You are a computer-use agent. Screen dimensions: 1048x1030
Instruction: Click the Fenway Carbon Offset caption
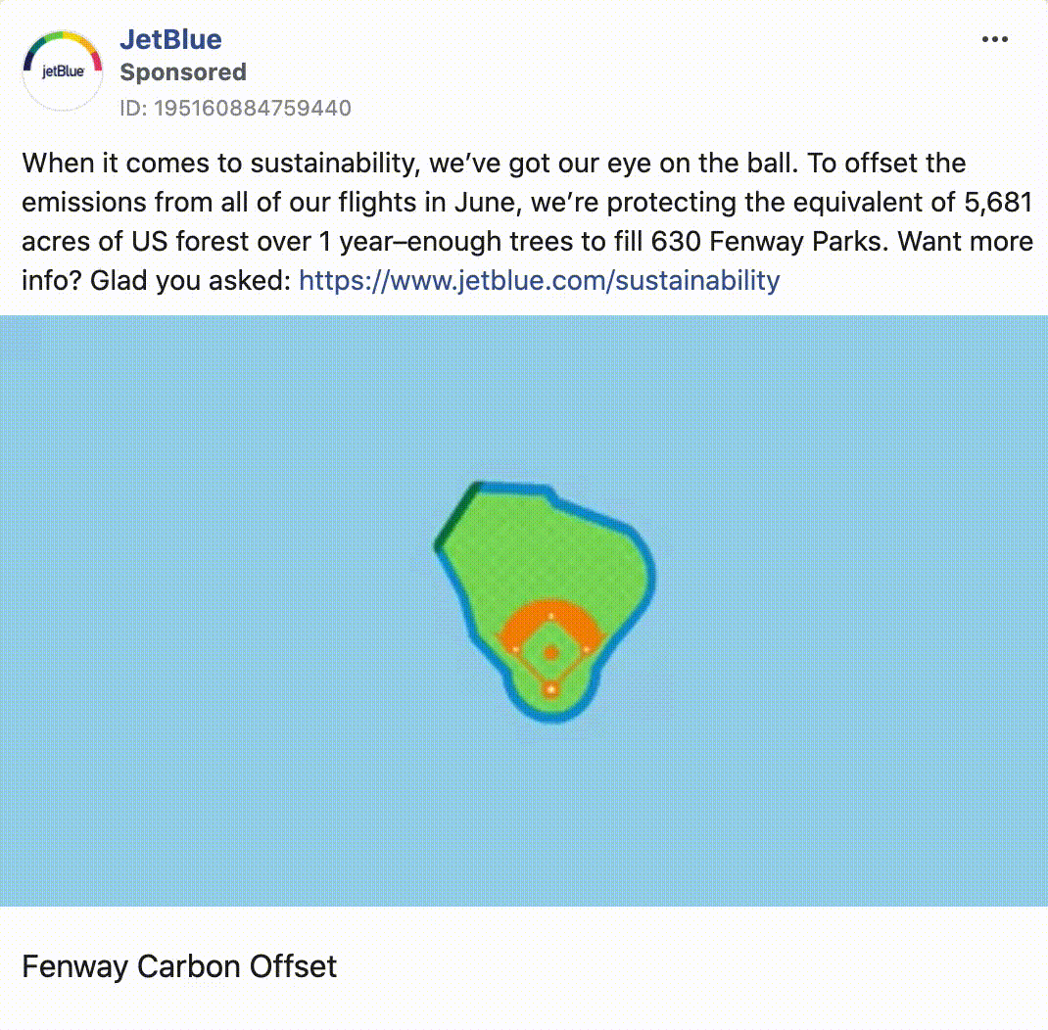pyautogui.click(x=179, y=966)
